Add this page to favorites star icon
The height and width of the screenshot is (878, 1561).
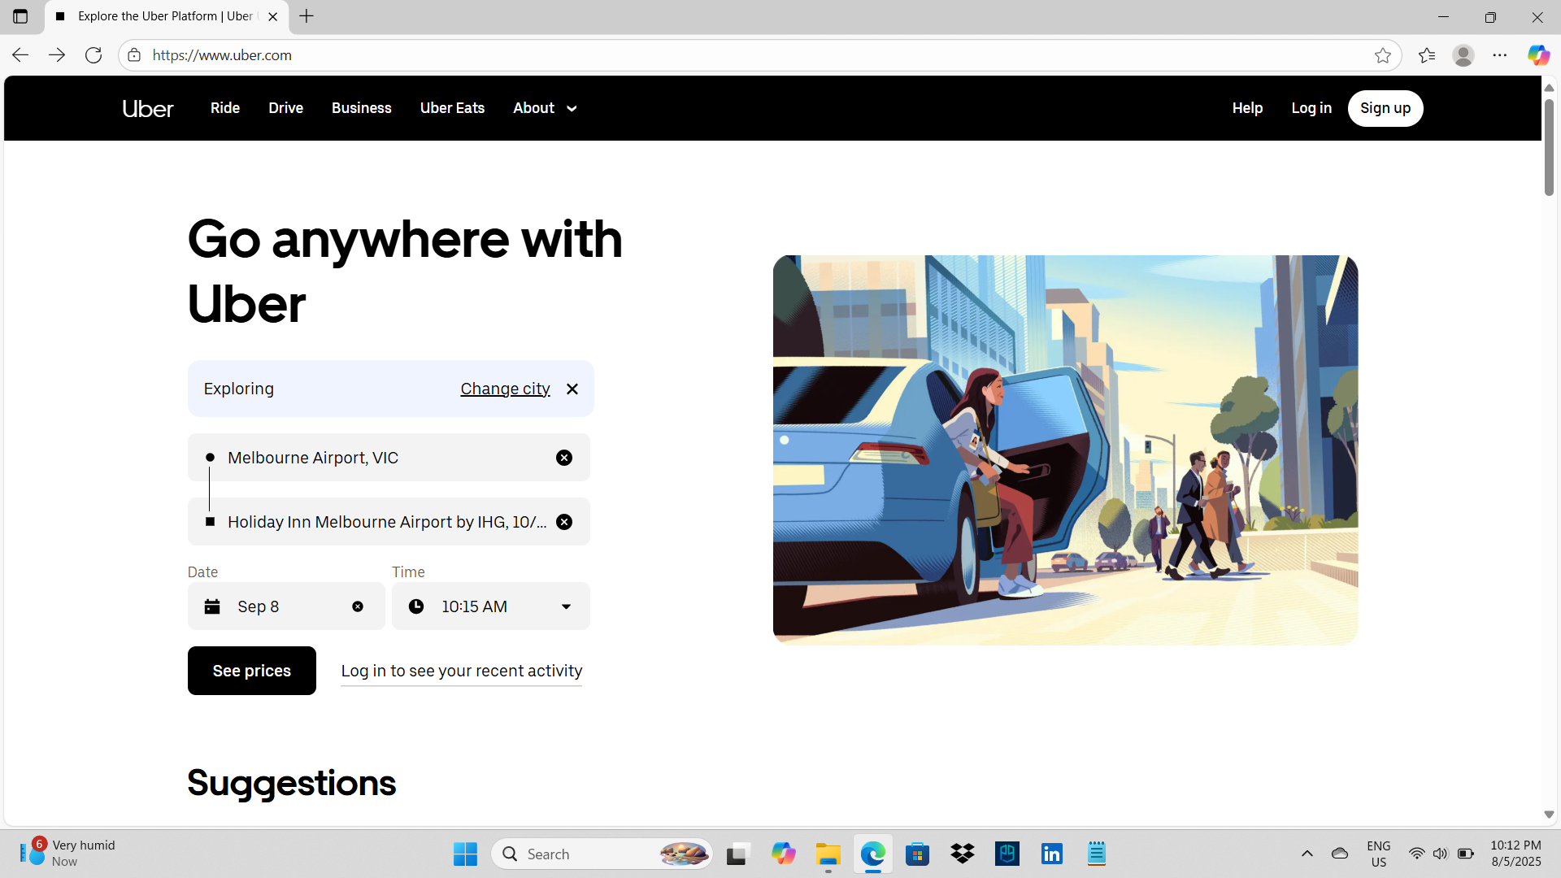[1383, 55]
